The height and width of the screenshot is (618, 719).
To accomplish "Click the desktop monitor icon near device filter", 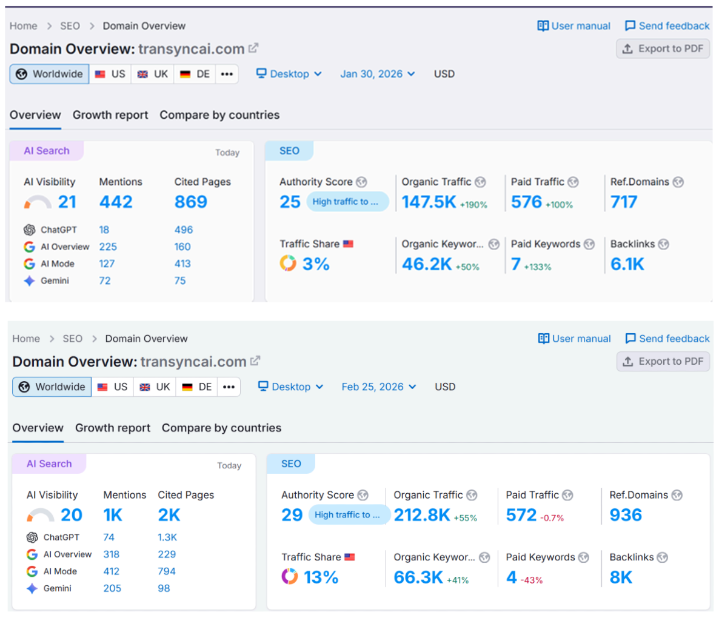I will tap(261, 73).
